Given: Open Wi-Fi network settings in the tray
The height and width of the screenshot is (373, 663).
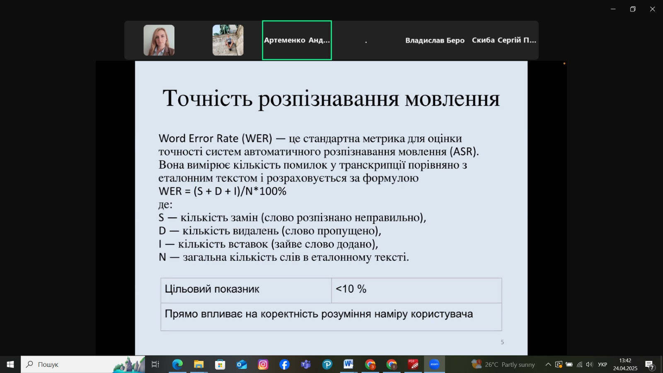Looking at the screenshot, I should (x=579, y=364).
